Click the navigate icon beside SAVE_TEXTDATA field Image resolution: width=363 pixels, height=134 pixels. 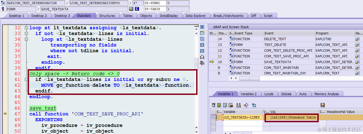click(x=131, y=9)
